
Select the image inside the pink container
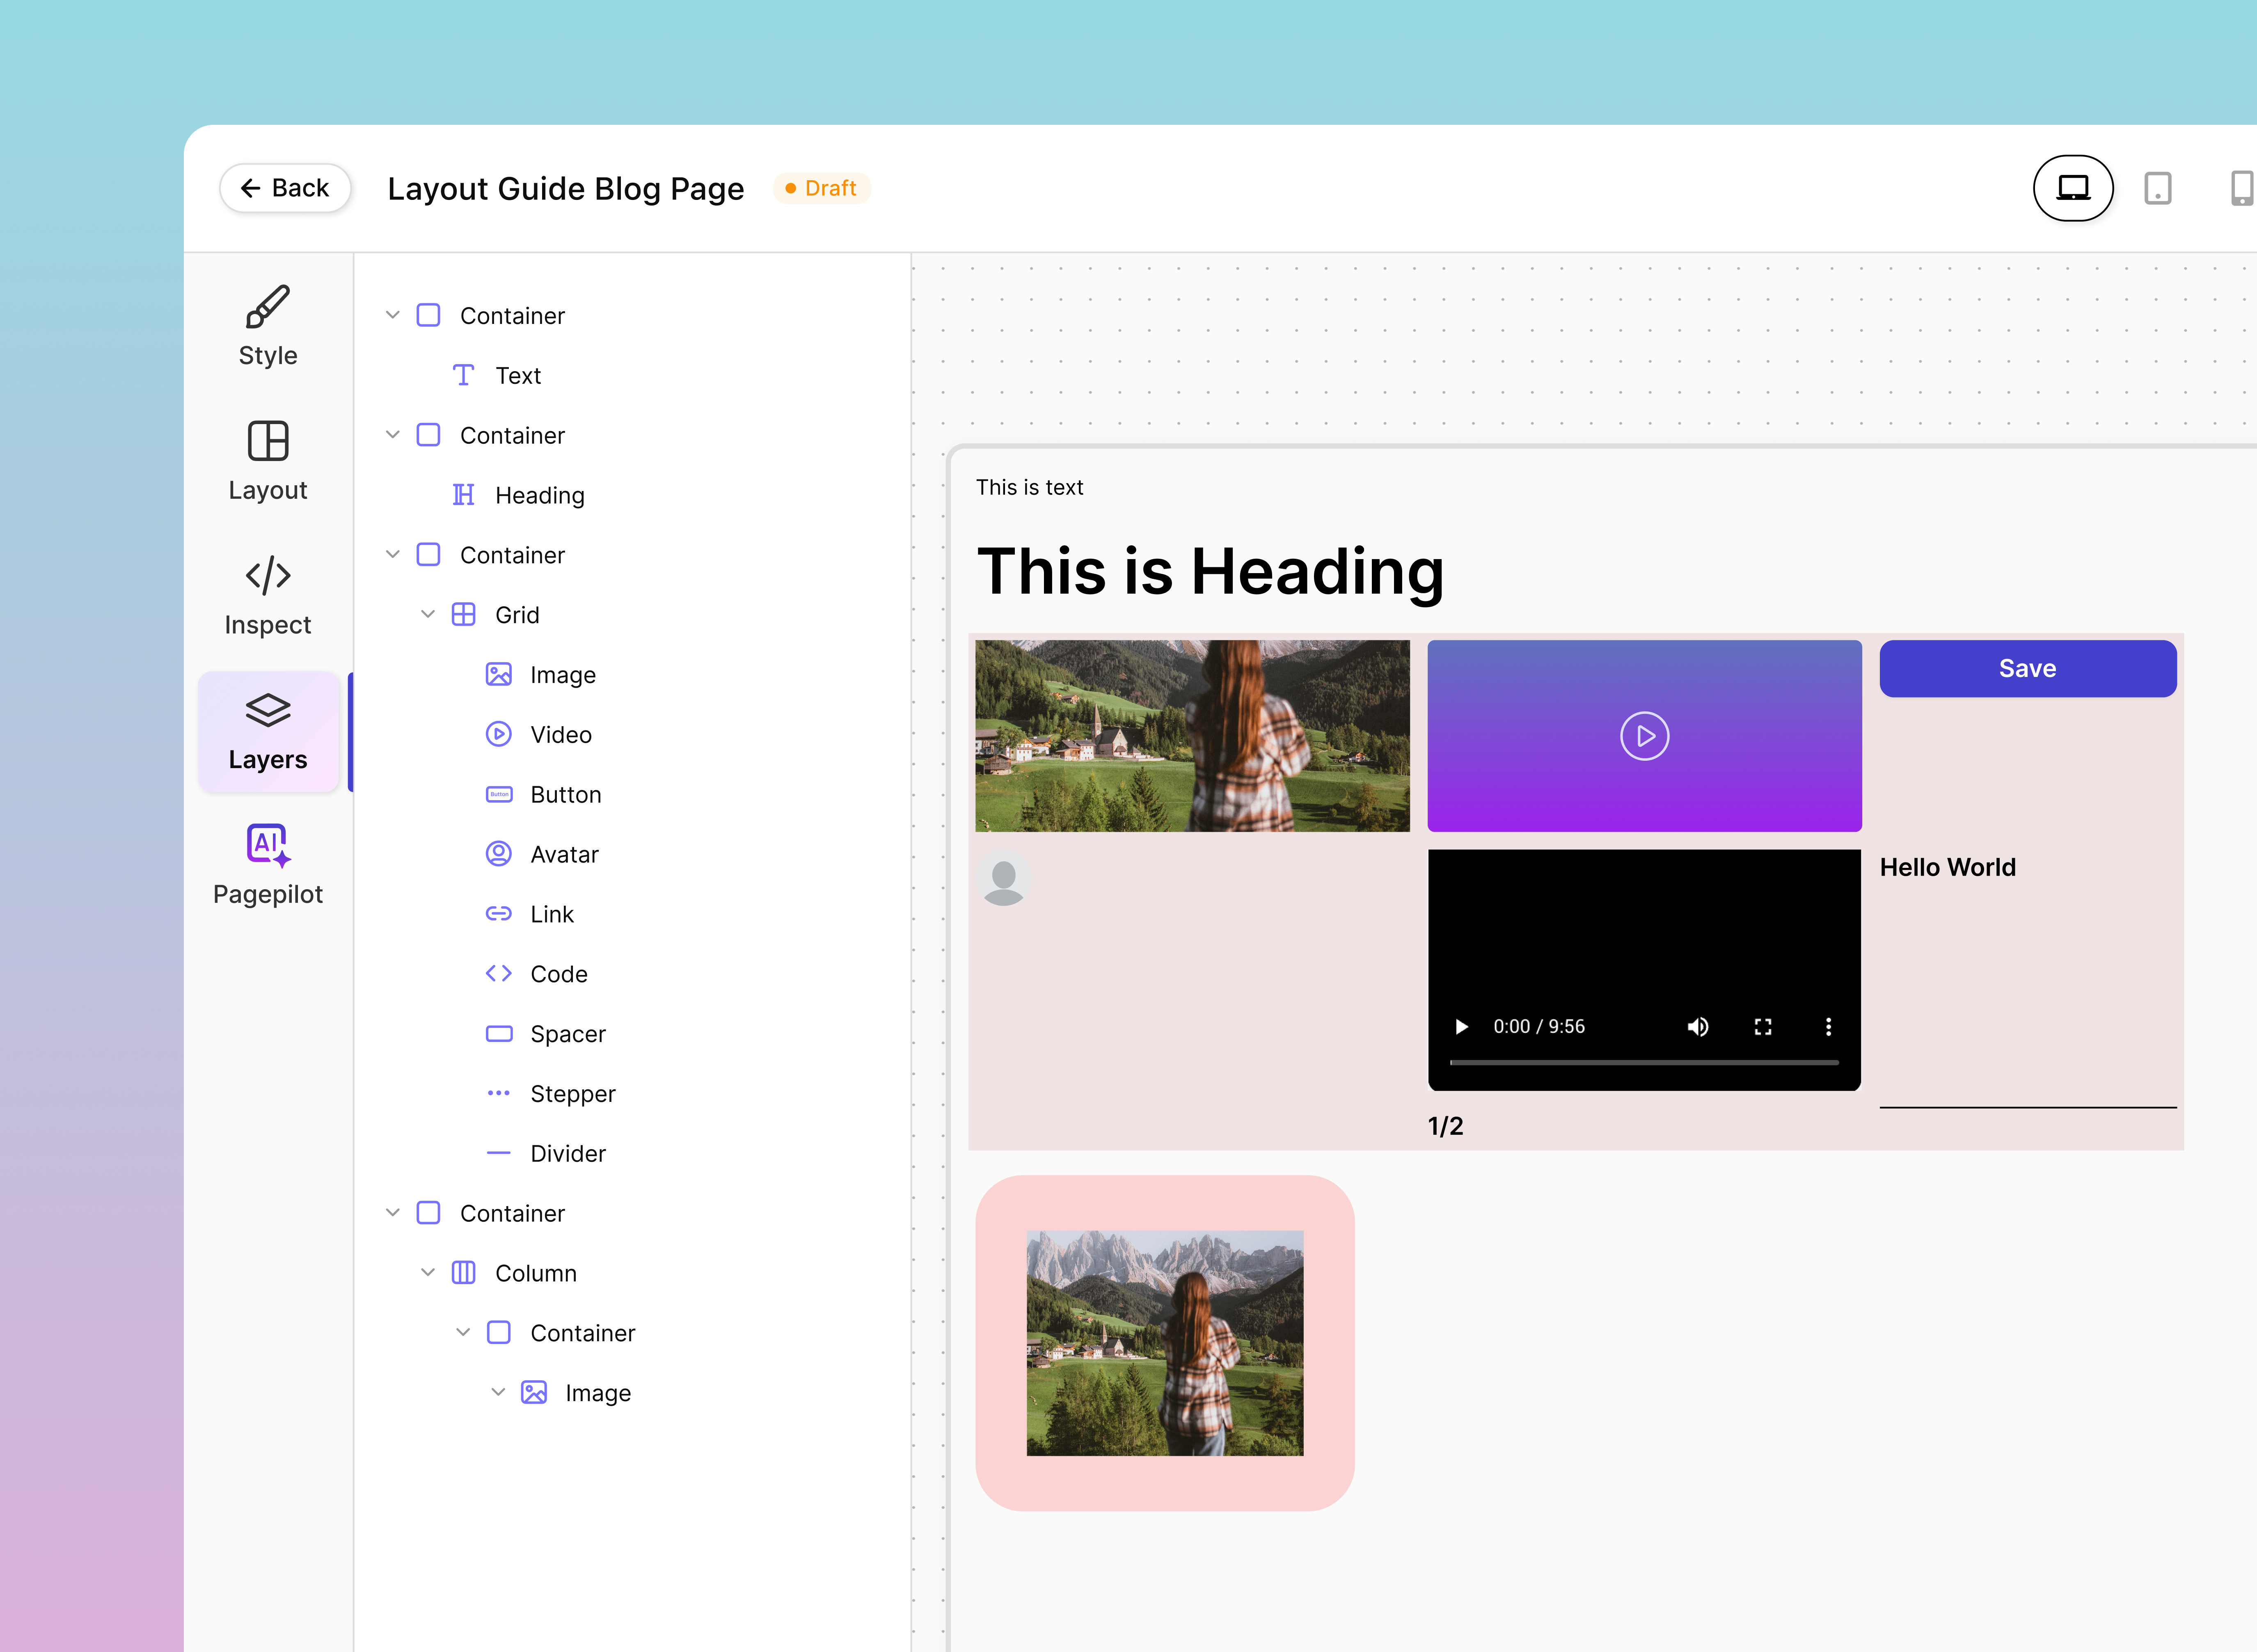[1165, 1343]
